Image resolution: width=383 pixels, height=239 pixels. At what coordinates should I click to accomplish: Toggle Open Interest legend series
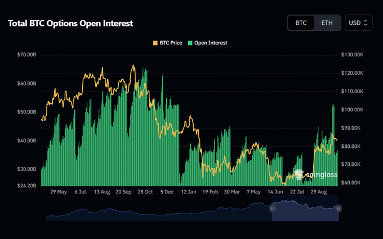[x=207, y=43]
